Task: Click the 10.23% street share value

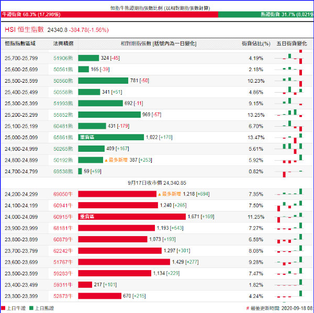Action: click(256, 81)
